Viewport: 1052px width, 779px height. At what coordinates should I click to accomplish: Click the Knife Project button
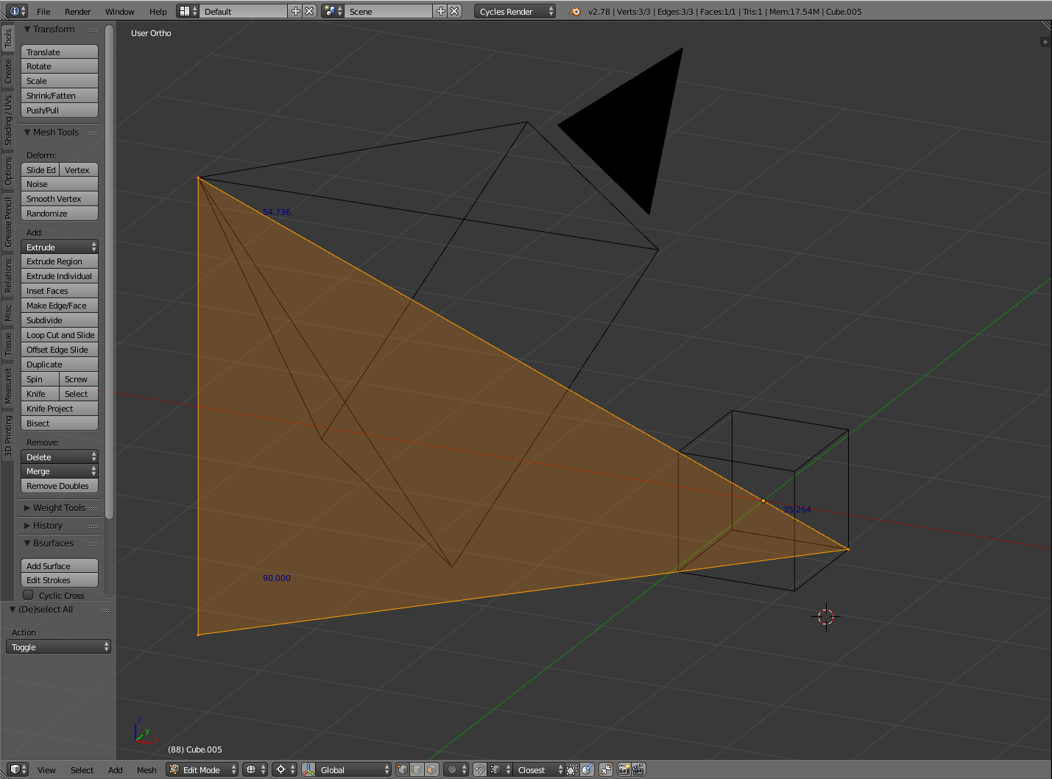(x=60, y=408)
